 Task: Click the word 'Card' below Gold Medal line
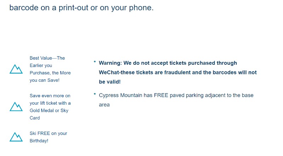click(35, 118)
